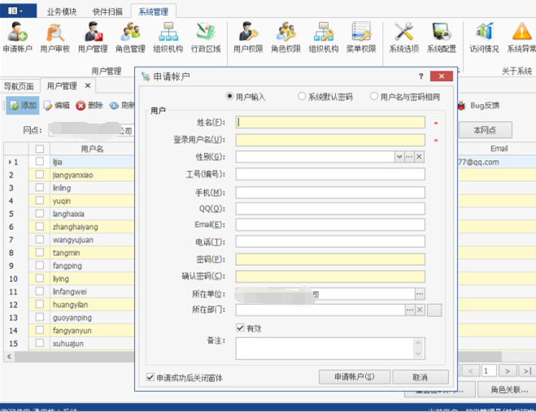Click the 备注 scroll down arrow

pyautogui.click(x=418, y=353)
